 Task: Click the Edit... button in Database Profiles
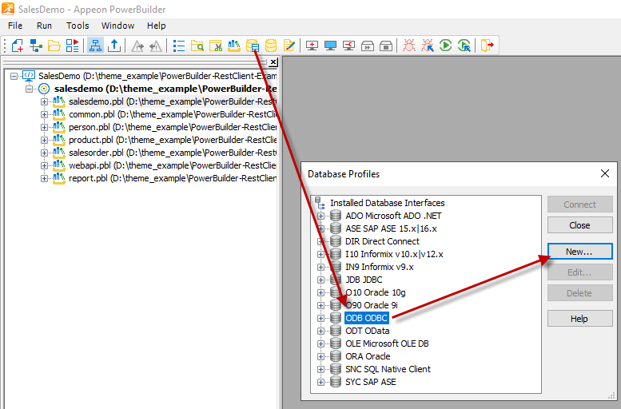pyautogui.click(x=579, y=272)
